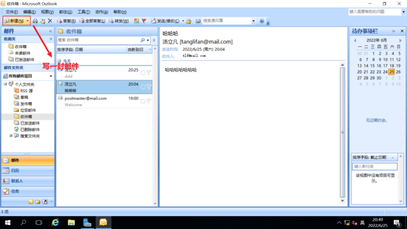Click the 排序字段: 日期 column header

[x=91, y=50]
